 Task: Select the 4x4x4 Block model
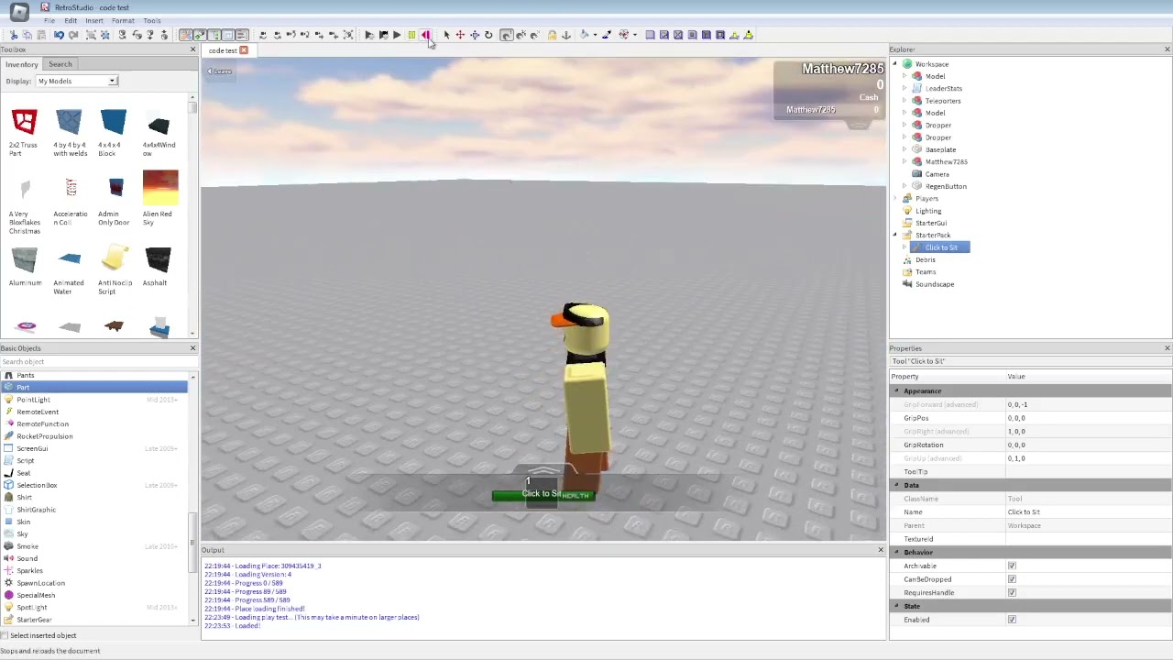pyautogui.click(x=113, y=132)
